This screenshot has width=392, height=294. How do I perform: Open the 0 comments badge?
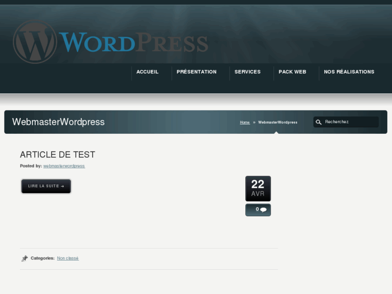click(x=258, y=210)
